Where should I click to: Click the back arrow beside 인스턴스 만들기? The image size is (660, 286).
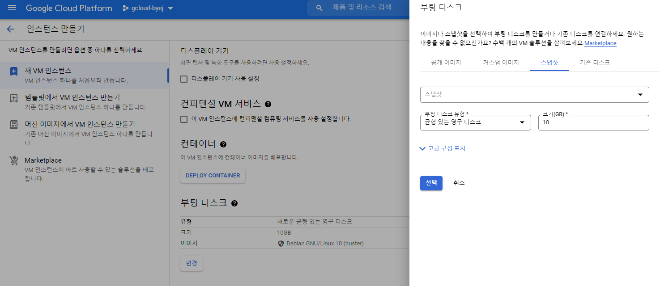(x=10, y=29)
